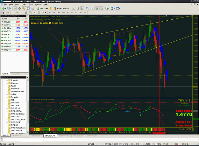Viewport: 199px width, 146px height.
Task: Click Navigator scrollbar up arrow
Action: (x=27, y=80)
